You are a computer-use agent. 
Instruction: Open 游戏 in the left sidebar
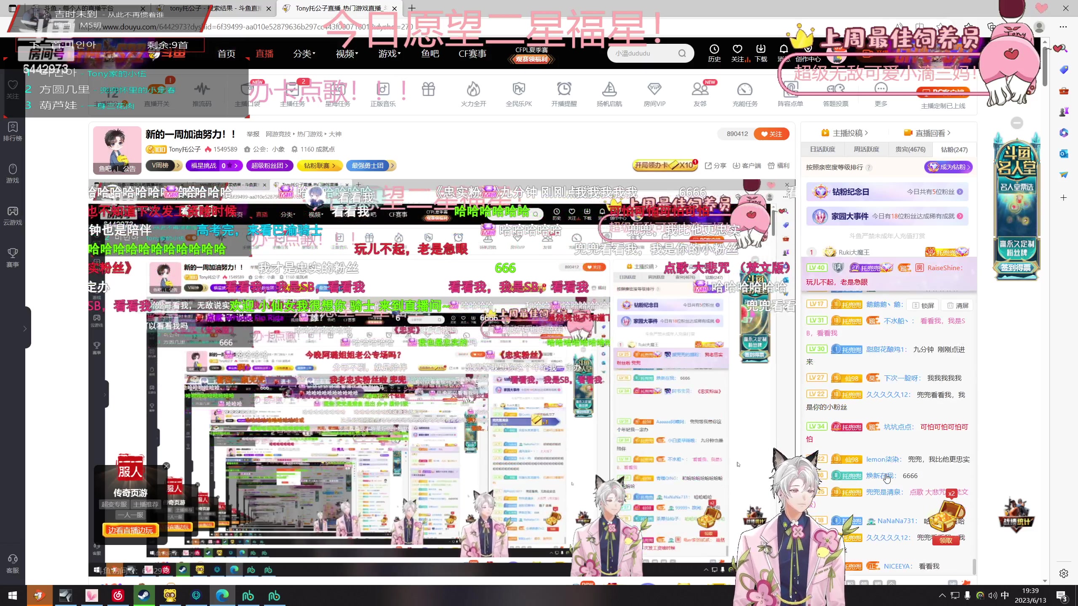[x=13, y=173]
